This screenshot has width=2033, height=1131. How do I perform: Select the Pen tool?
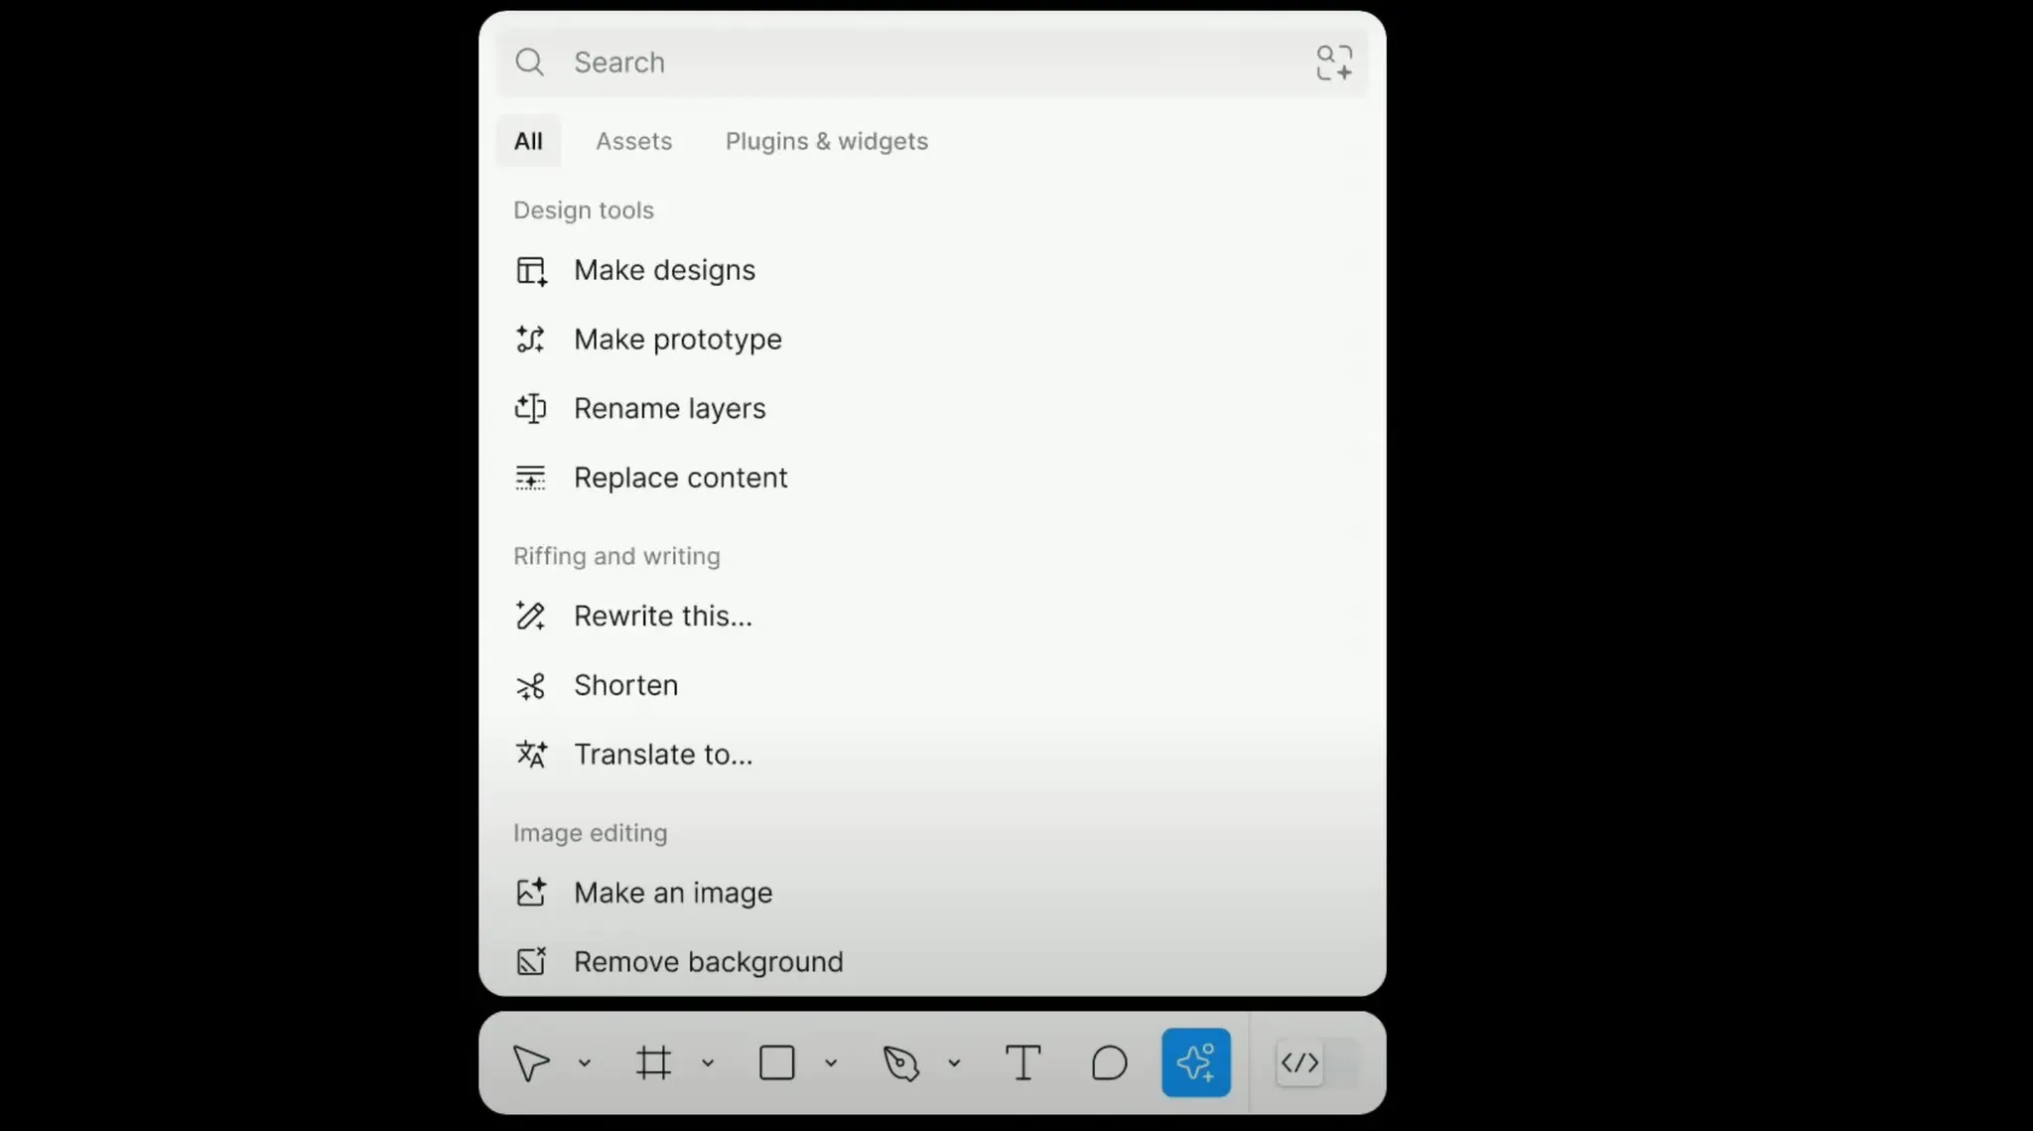point(900,1063)
